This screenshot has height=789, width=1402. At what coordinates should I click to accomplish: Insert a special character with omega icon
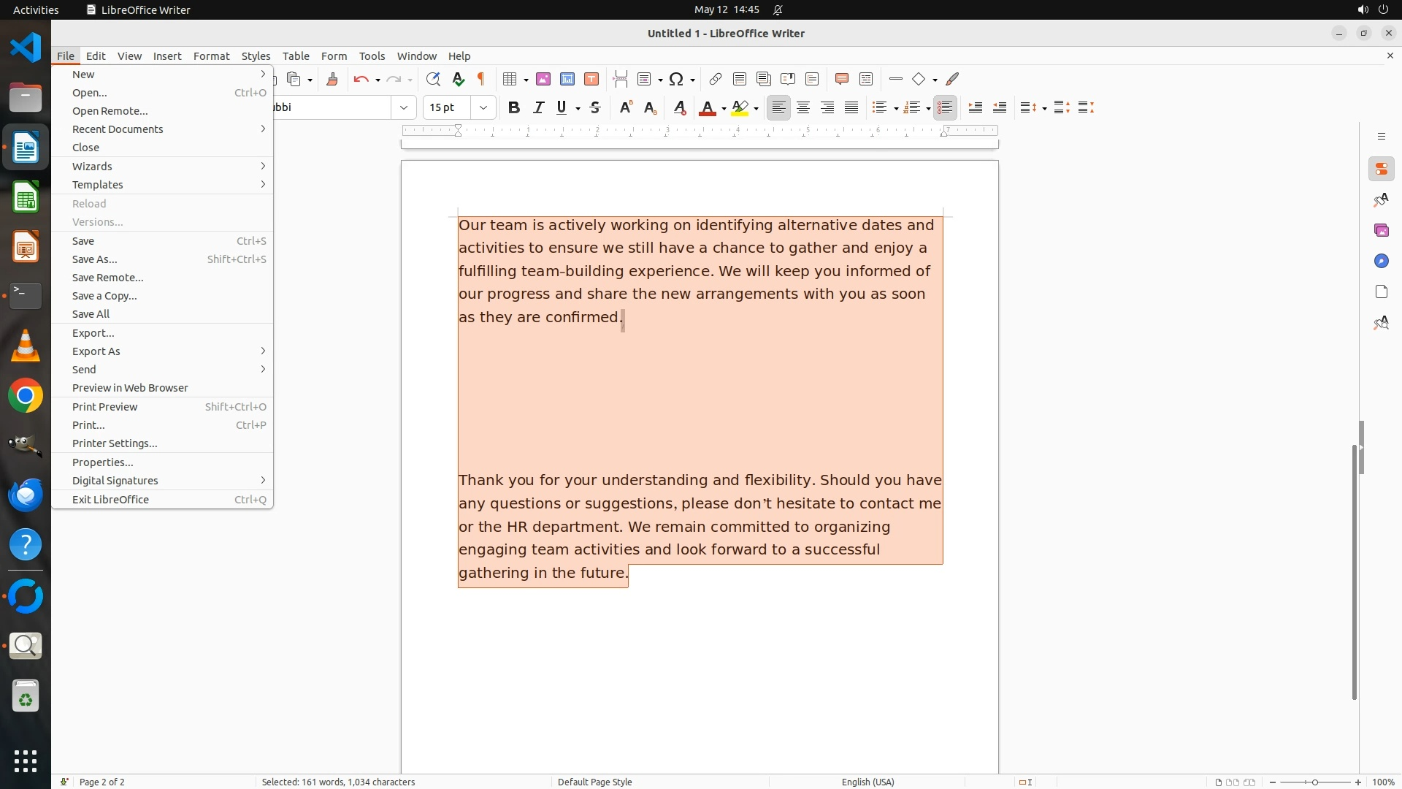pyautogui.click(x=676, y=79)
